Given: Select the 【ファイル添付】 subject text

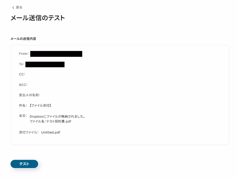Looking at the screenshot, I should pyautogui.click(x=40, y=105).
